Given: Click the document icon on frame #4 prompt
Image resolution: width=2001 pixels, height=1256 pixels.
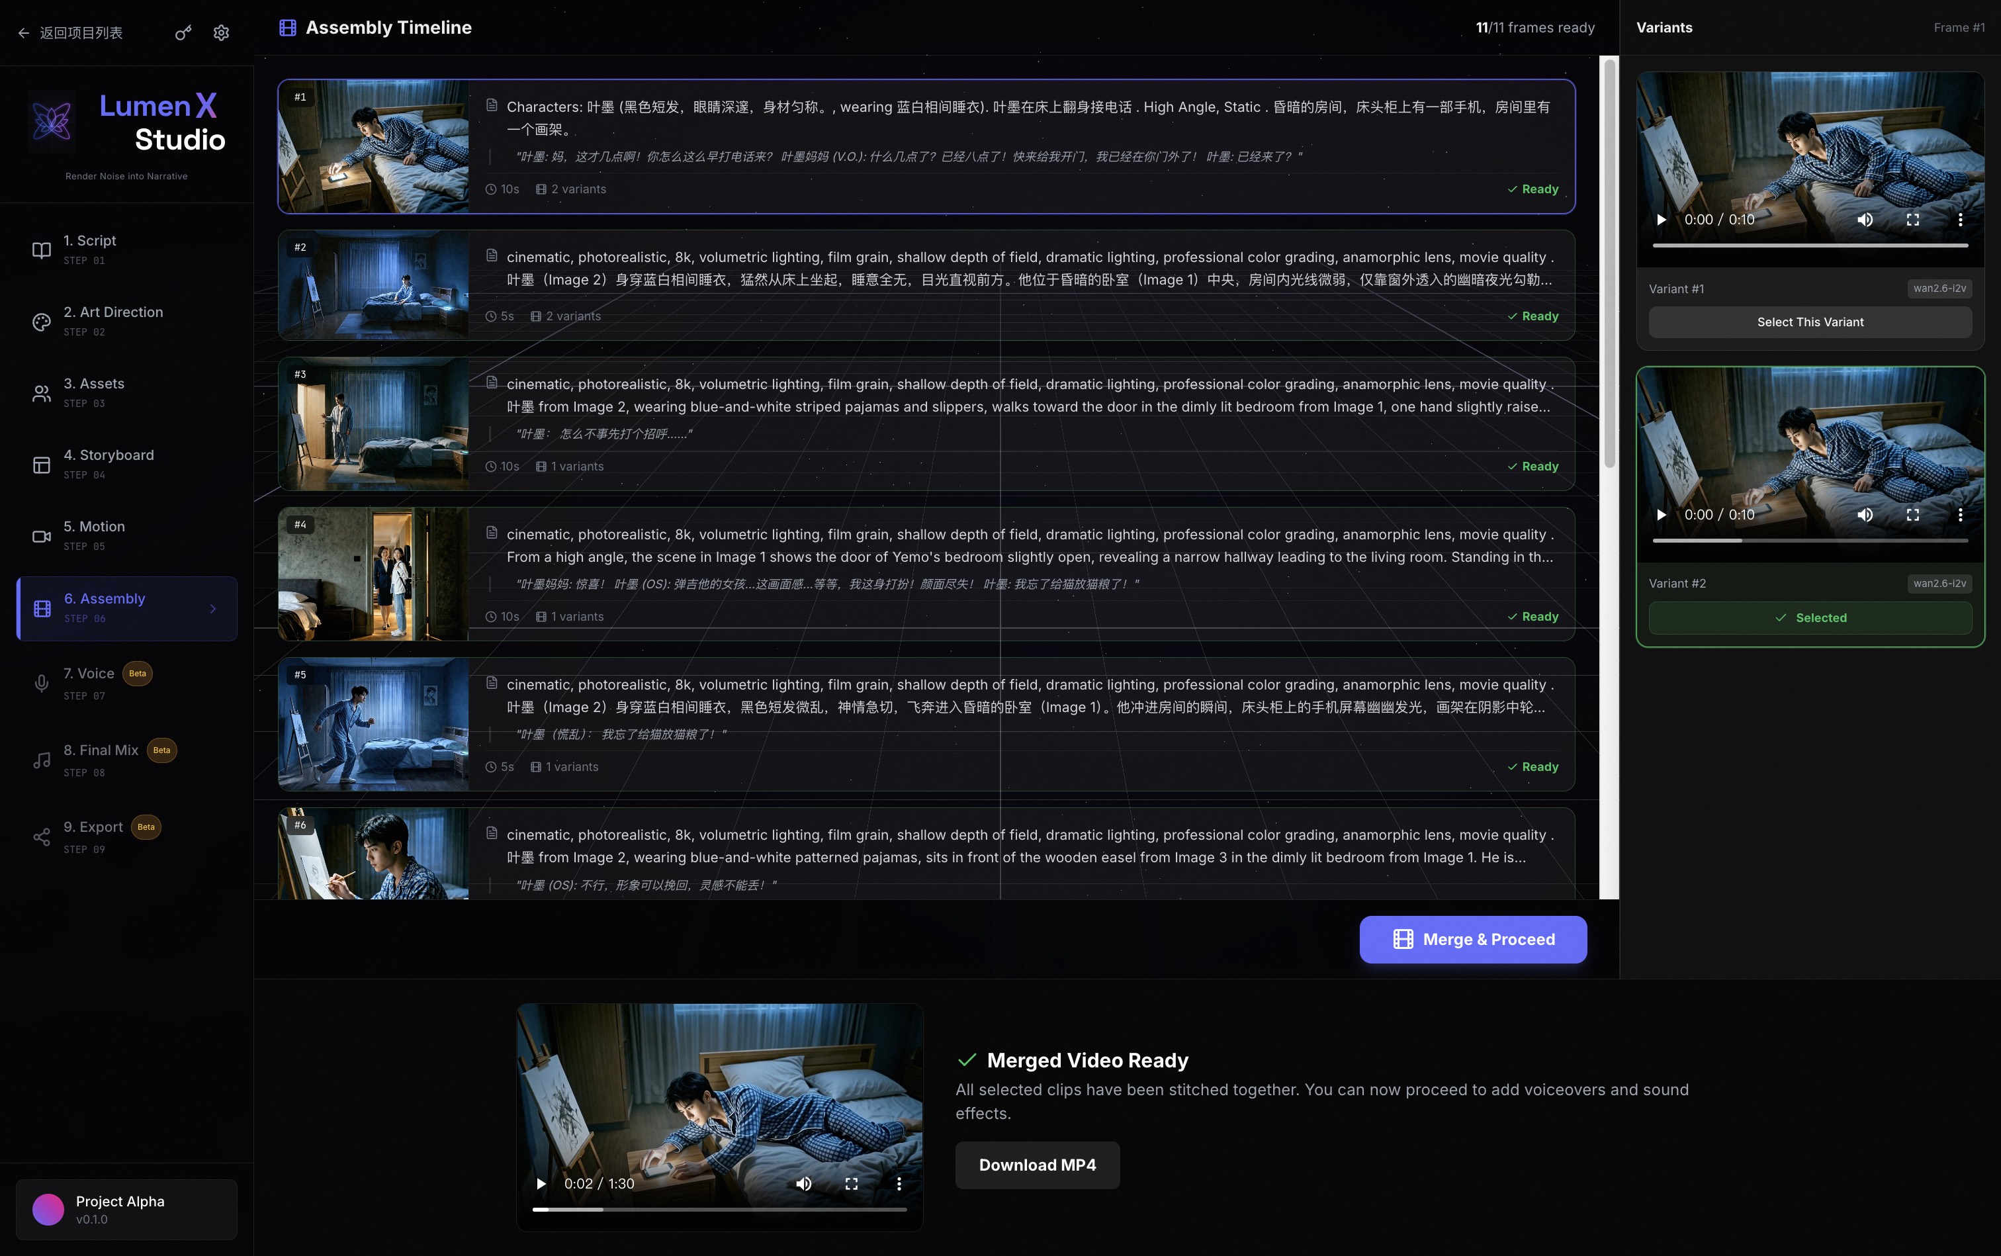Looking at the screenshot, I should click(x=492, y=531).
